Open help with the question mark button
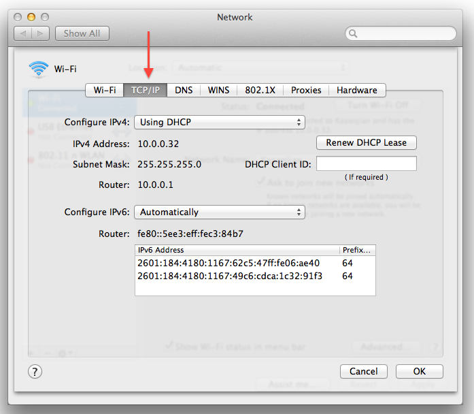This screenshot has width=474, height=414. (35, 372)
